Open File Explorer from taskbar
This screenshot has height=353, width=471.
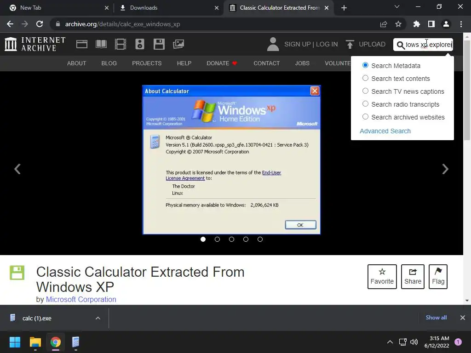point(35,342)
